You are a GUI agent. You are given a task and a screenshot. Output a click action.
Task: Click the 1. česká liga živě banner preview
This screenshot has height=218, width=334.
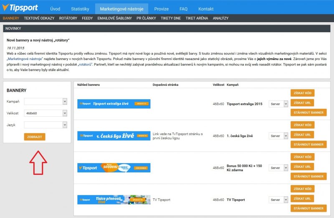(x=114, y=136)
